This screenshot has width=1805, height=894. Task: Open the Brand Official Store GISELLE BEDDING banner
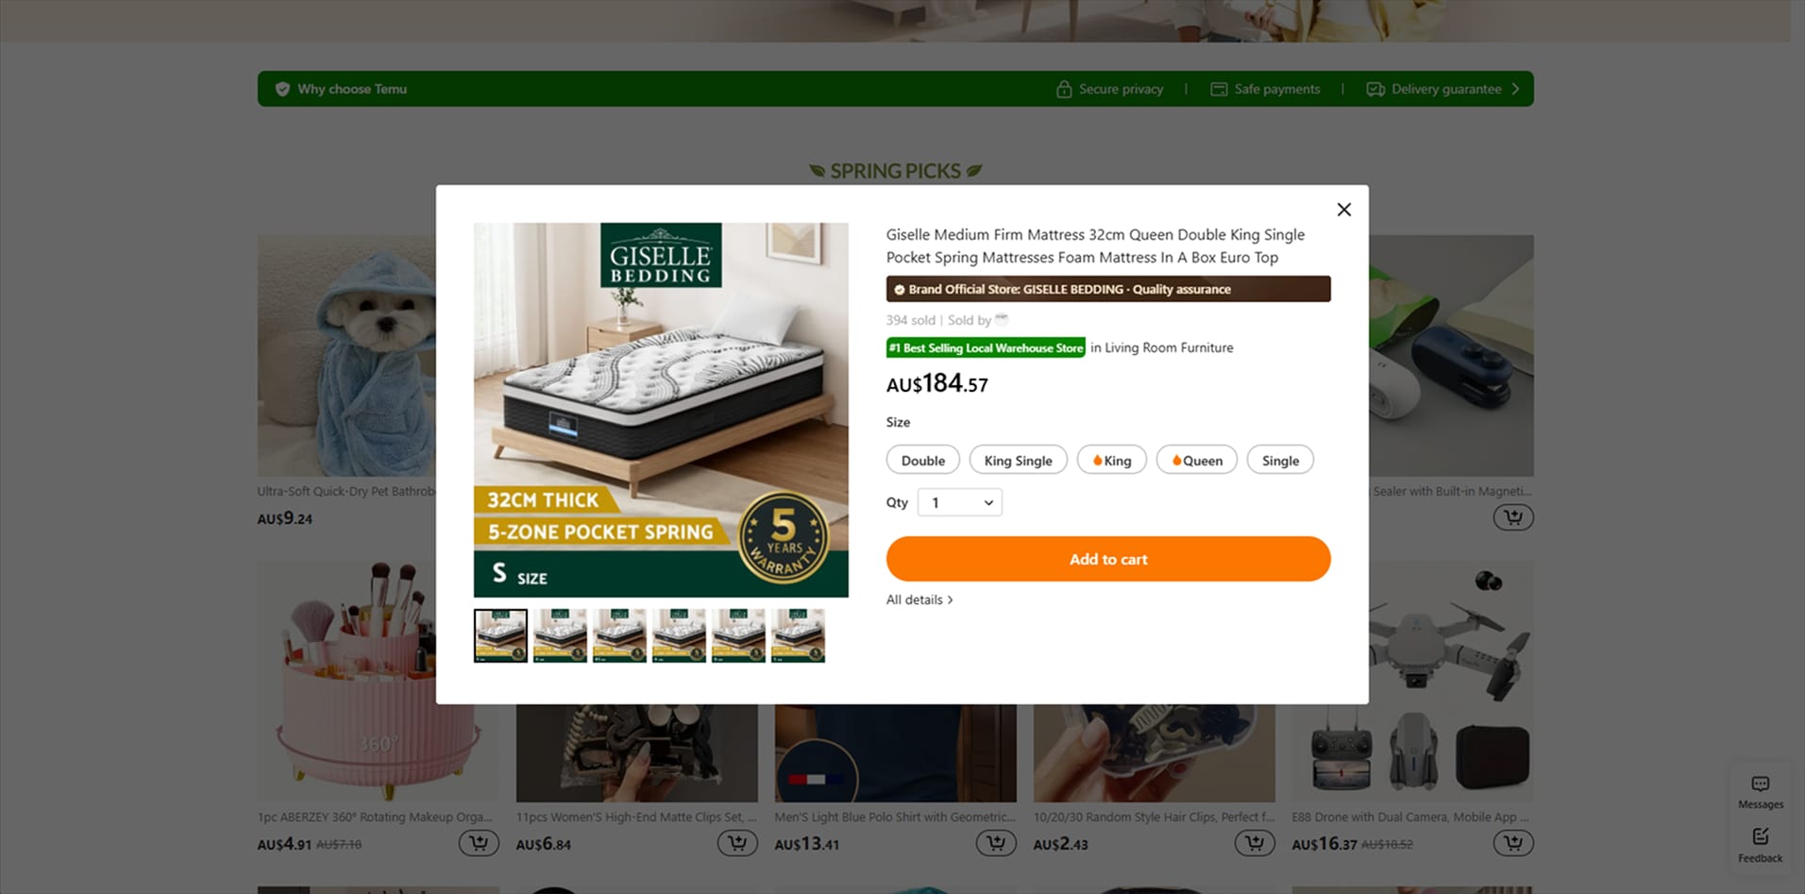(x=1108, y=289)
